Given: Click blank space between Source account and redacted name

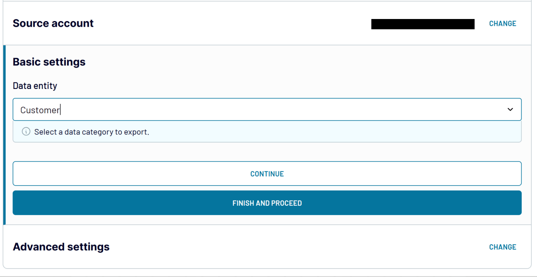Looking at the screenshot, I should [233, 23].
